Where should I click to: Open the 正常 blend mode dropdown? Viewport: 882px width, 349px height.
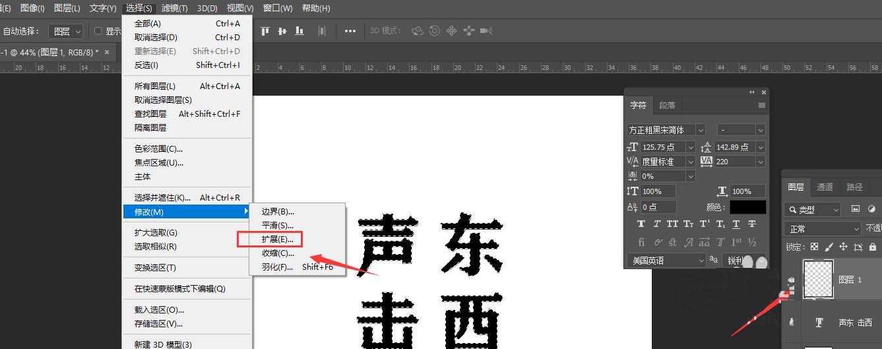823,229
